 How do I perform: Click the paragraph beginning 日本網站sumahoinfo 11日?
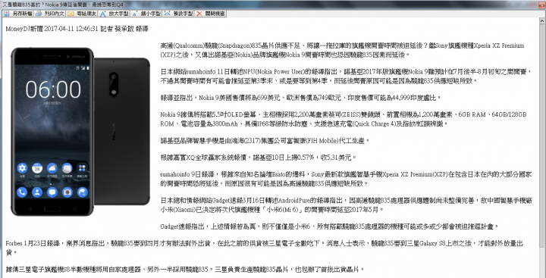pyautogui.click(x=346, y=77)
